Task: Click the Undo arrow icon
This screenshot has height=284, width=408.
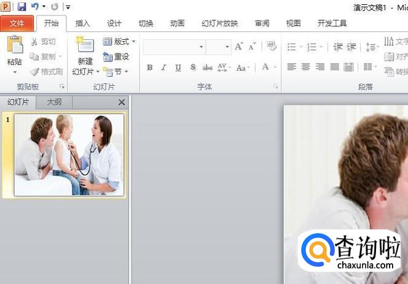Action: point(35,7)
